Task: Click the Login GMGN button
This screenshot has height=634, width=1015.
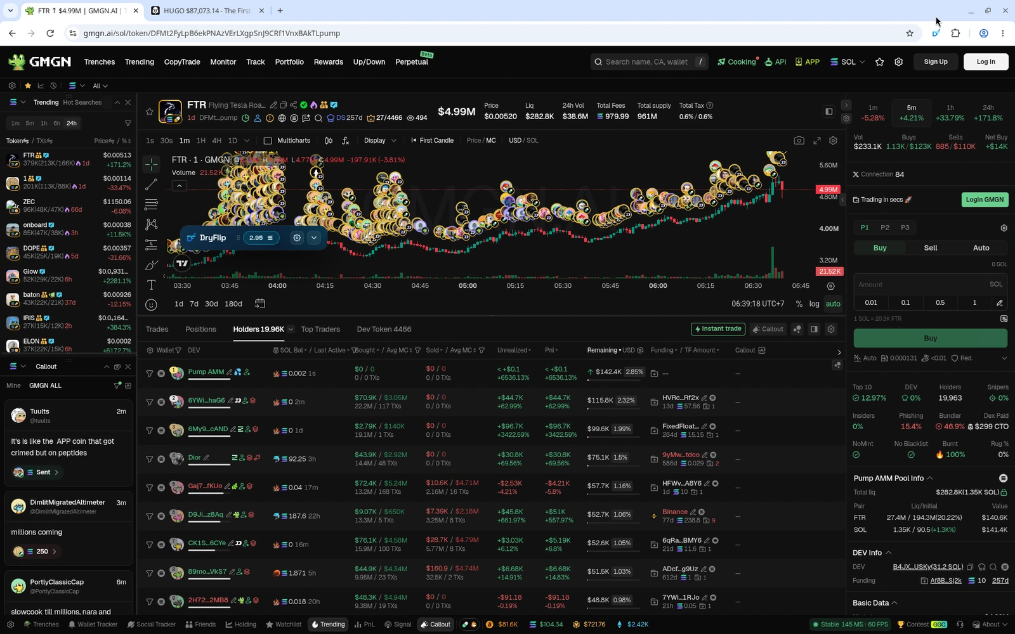Action: 985,200
